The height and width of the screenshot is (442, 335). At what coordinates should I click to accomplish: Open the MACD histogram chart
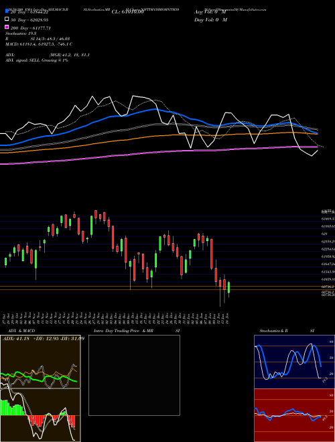point(40,415)
